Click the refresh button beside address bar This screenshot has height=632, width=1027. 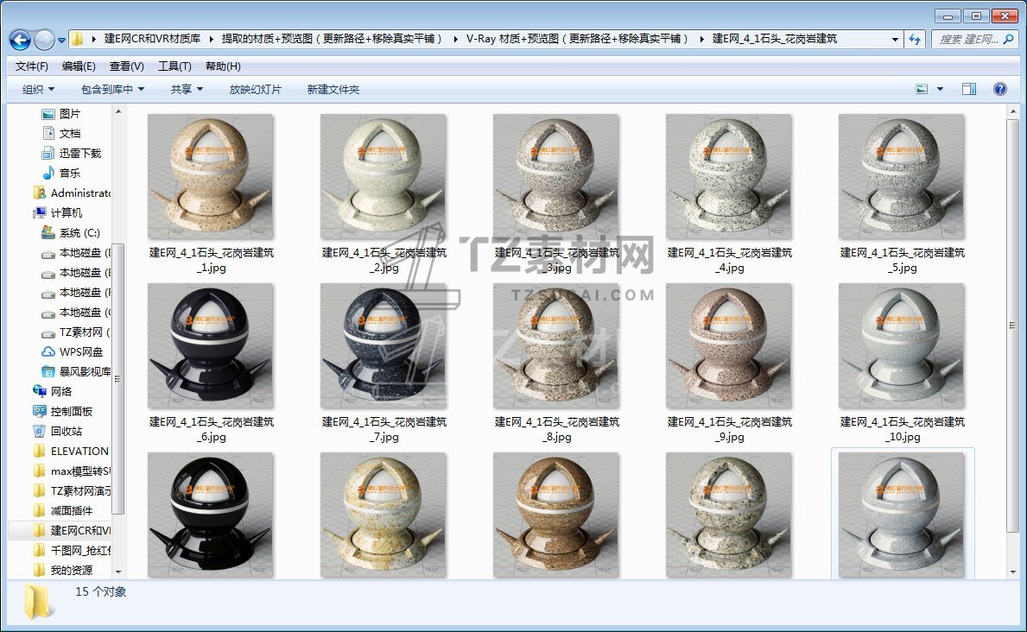click(x=915, y=40)
